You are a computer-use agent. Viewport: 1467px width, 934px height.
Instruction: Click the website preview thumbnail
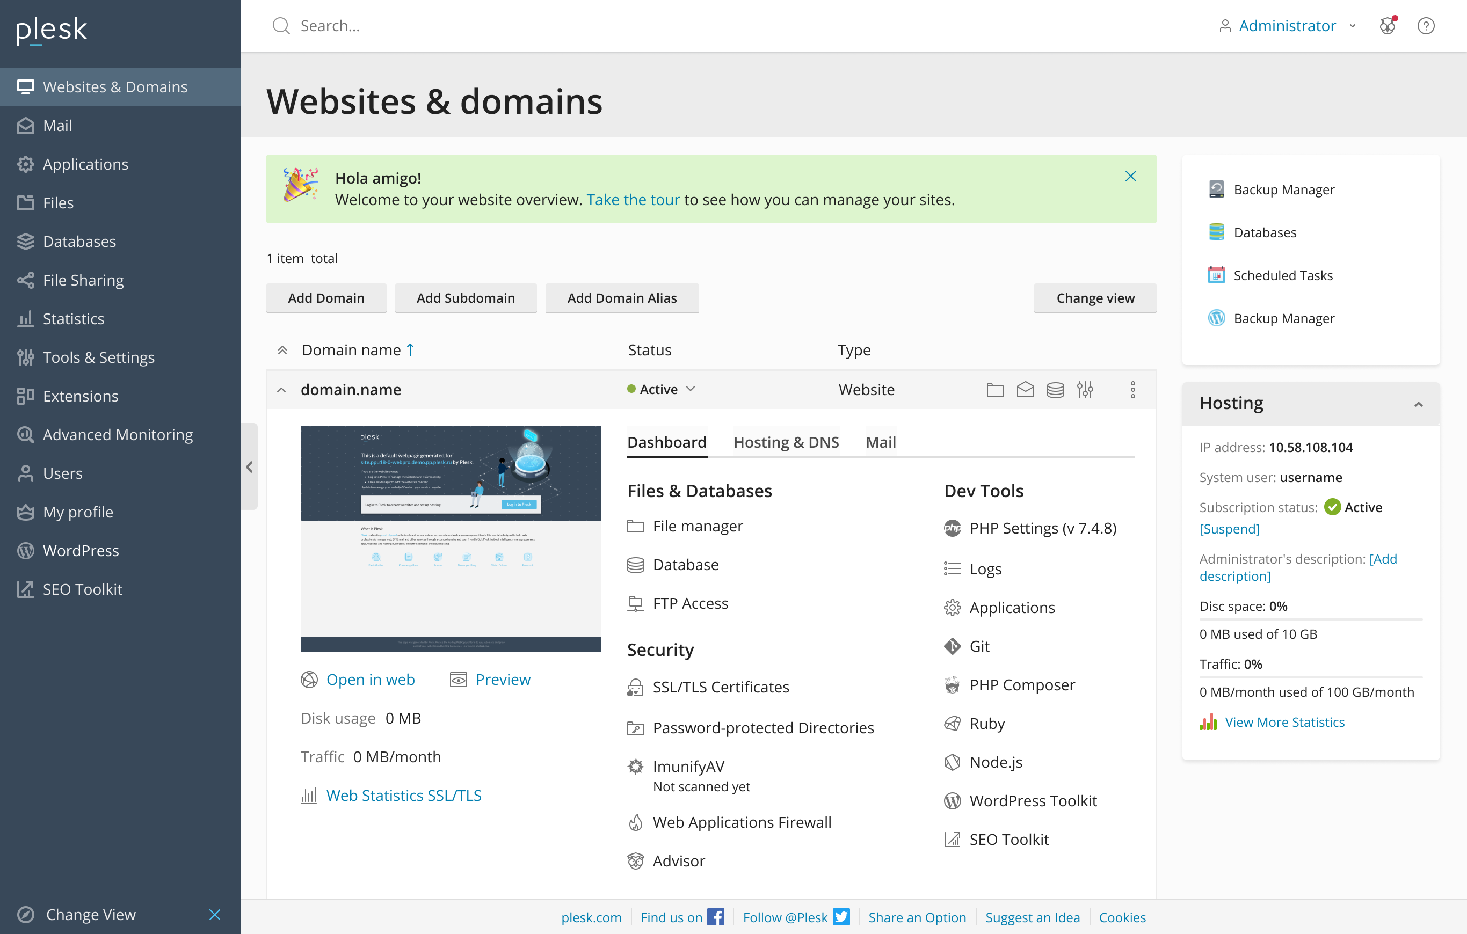click(x=451, y=538)
